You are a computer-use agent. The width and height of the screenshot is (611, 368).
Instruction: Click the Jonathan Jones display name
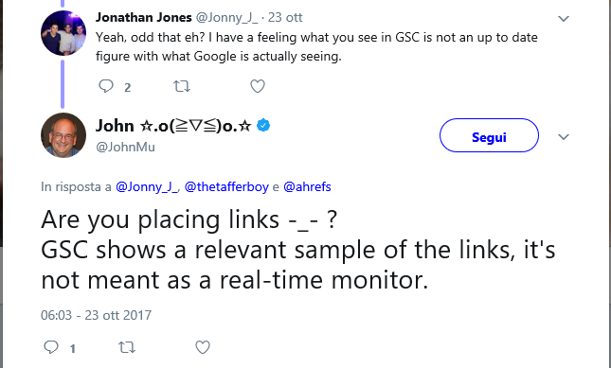[x=144, y=18]
